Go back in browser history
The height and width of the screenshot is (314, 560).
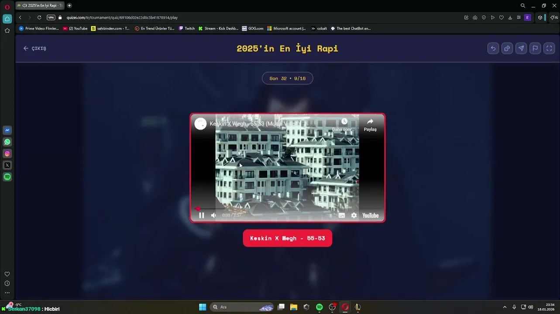(20, 17)
